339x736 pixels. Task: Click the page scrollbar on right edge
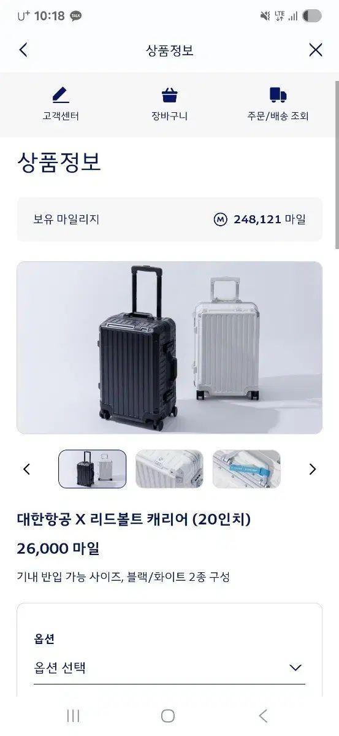tap(337, 164)
